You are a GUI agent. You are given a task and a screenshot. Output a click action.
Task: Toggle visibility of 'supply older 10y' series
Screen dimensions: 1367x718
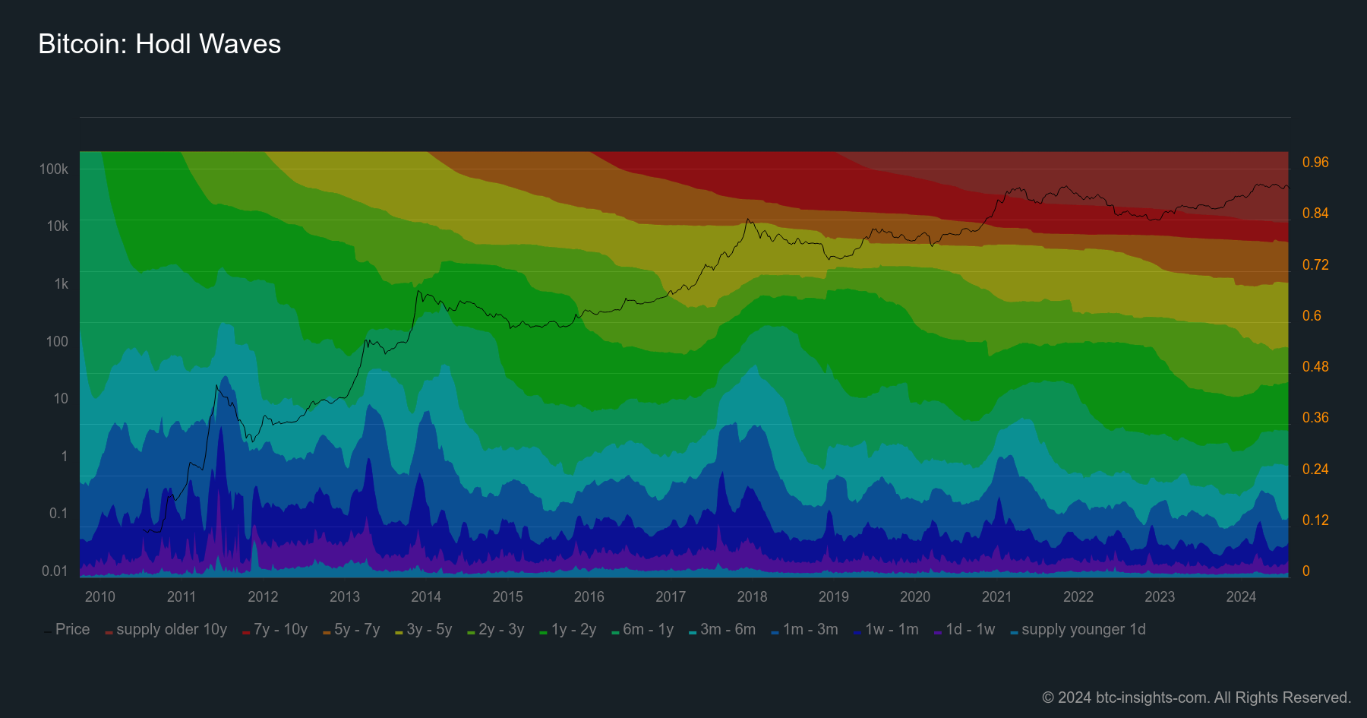[171, 629]
